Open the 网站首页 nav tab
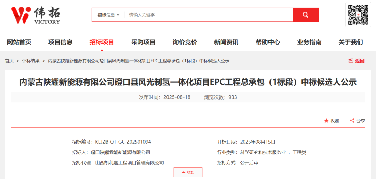The height and width of the screenshot is (179, 376). [x=19, y=42]
